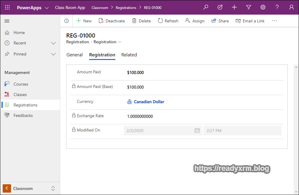
Task: Open the Classroom area switcher
Action: 30,188
